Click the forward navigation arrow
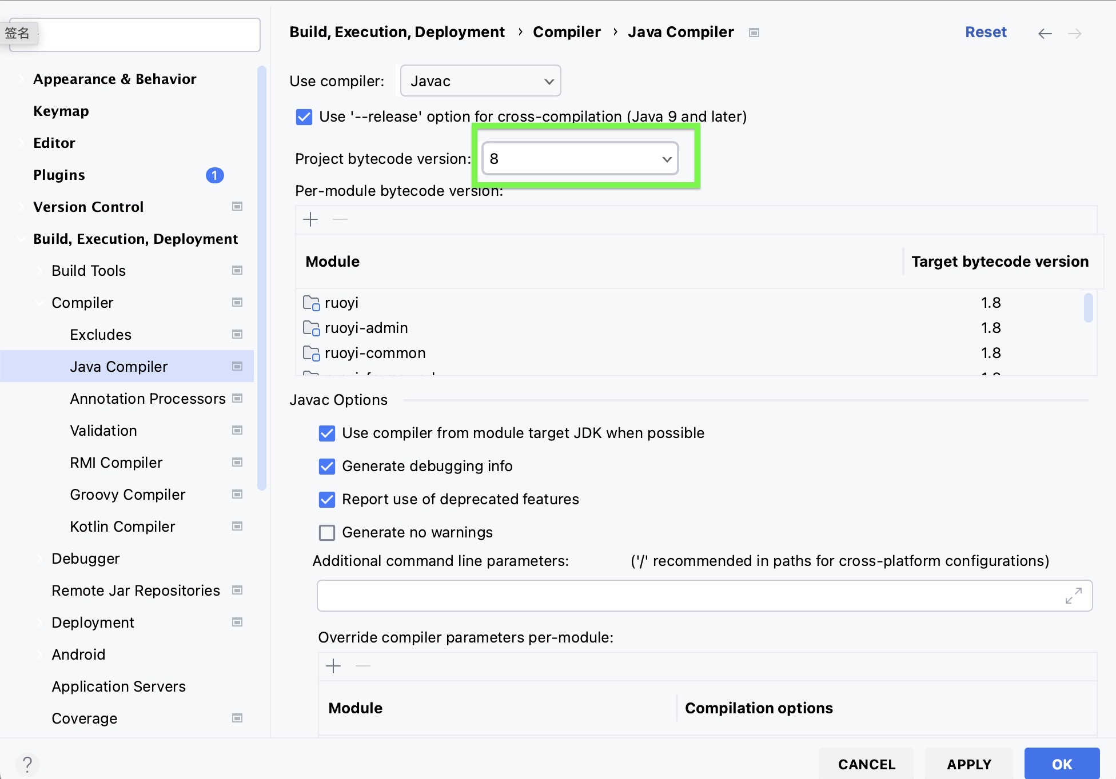The width and height of the screenshot is (1116, 779). tap(1074, 34)
